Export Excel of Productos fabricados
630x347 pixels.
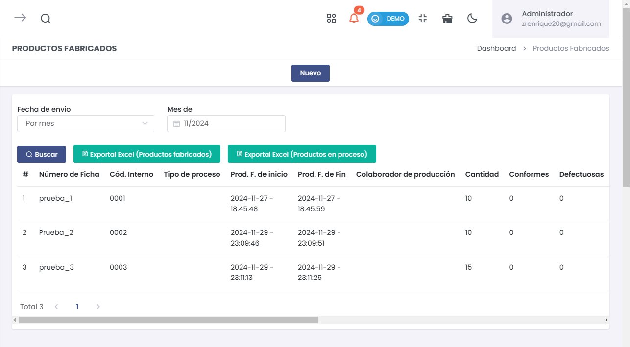pos(146,154)
